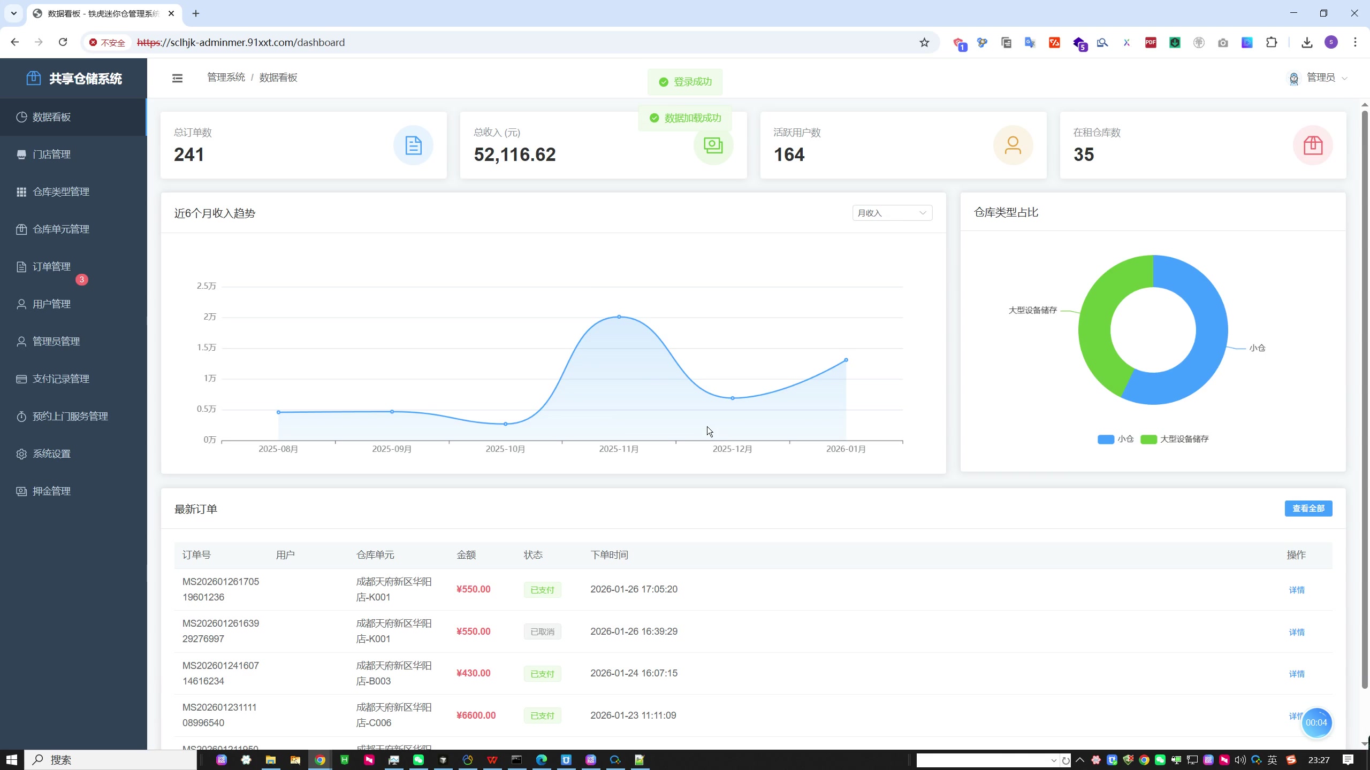Open 详情 for the ¥430.00 order
This screenshot has height=770, width=1370.
click(x=1296, y=674)
